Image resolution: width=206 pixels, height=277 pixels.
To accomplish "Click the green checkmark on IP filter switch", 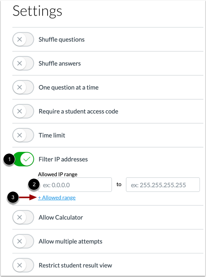I will coord(27,159).
